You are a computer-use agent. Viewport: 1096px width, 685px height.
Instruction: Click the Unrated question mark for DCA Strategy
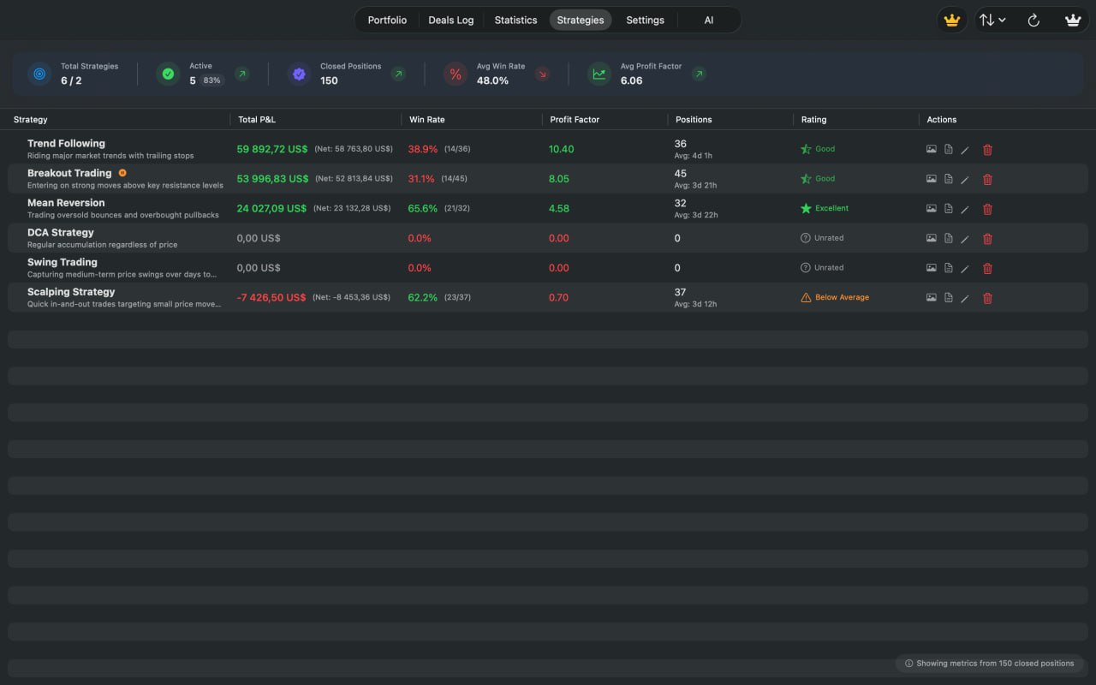pos(805,238)
